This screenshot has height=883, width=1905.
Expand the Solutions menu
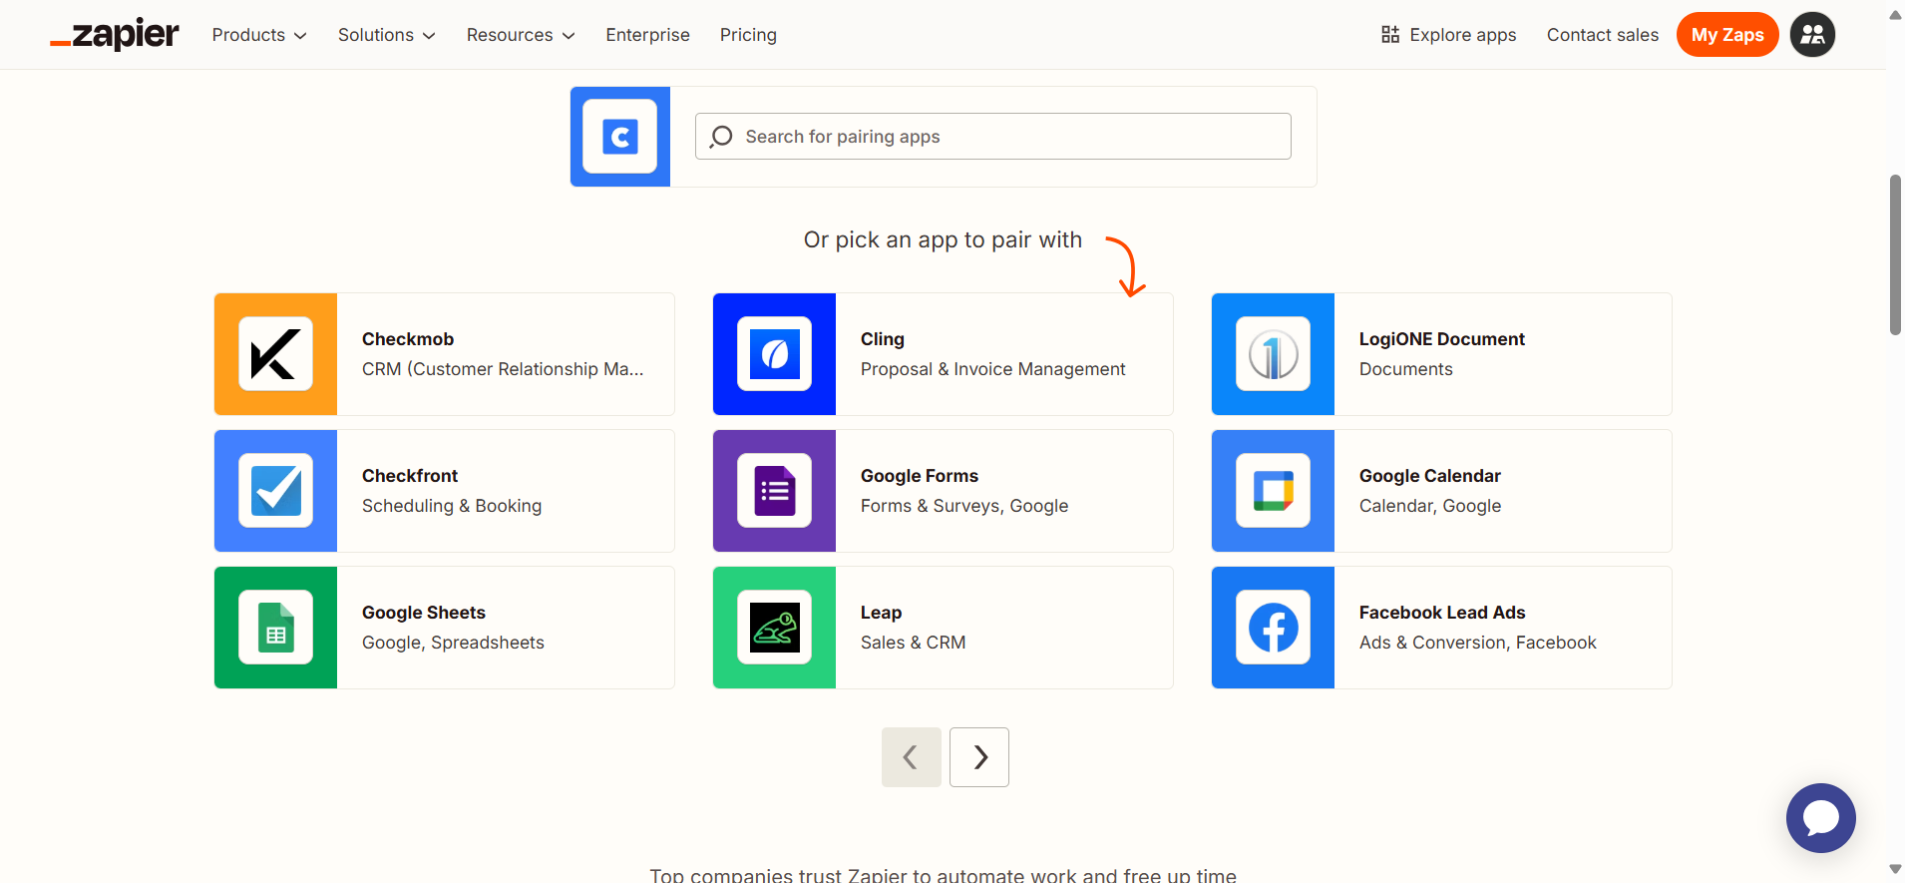click(x=387, y=35)
